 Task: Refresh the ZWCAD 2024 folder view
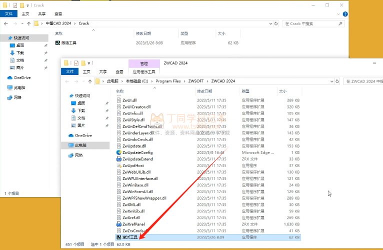337,81
